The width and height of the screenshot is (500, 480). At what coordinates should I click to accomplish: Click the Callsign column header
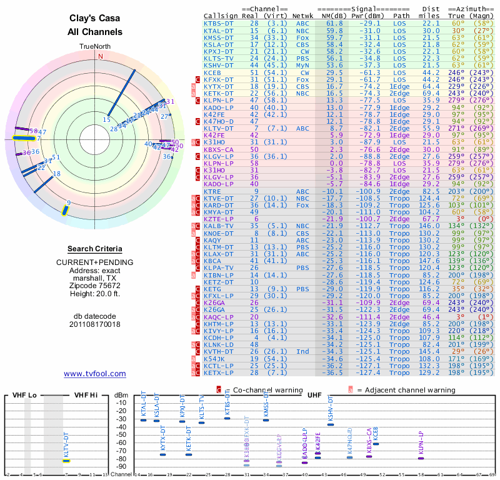221,16
